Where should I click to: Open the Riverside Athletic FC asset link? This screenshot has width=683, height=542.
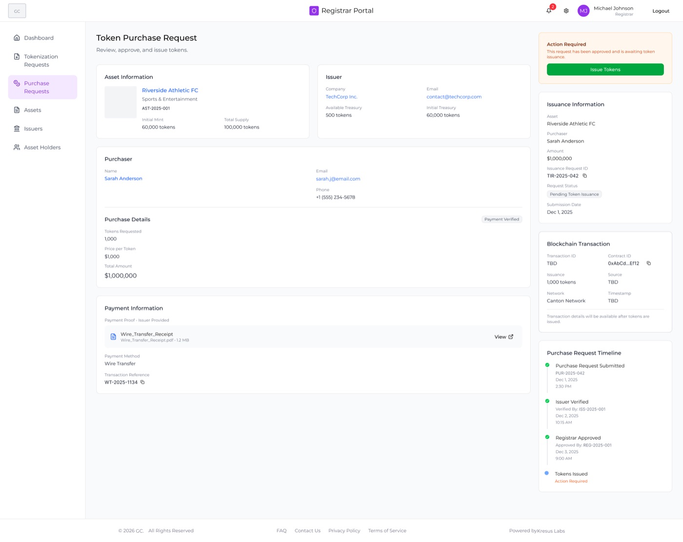(x=170, y=90)
